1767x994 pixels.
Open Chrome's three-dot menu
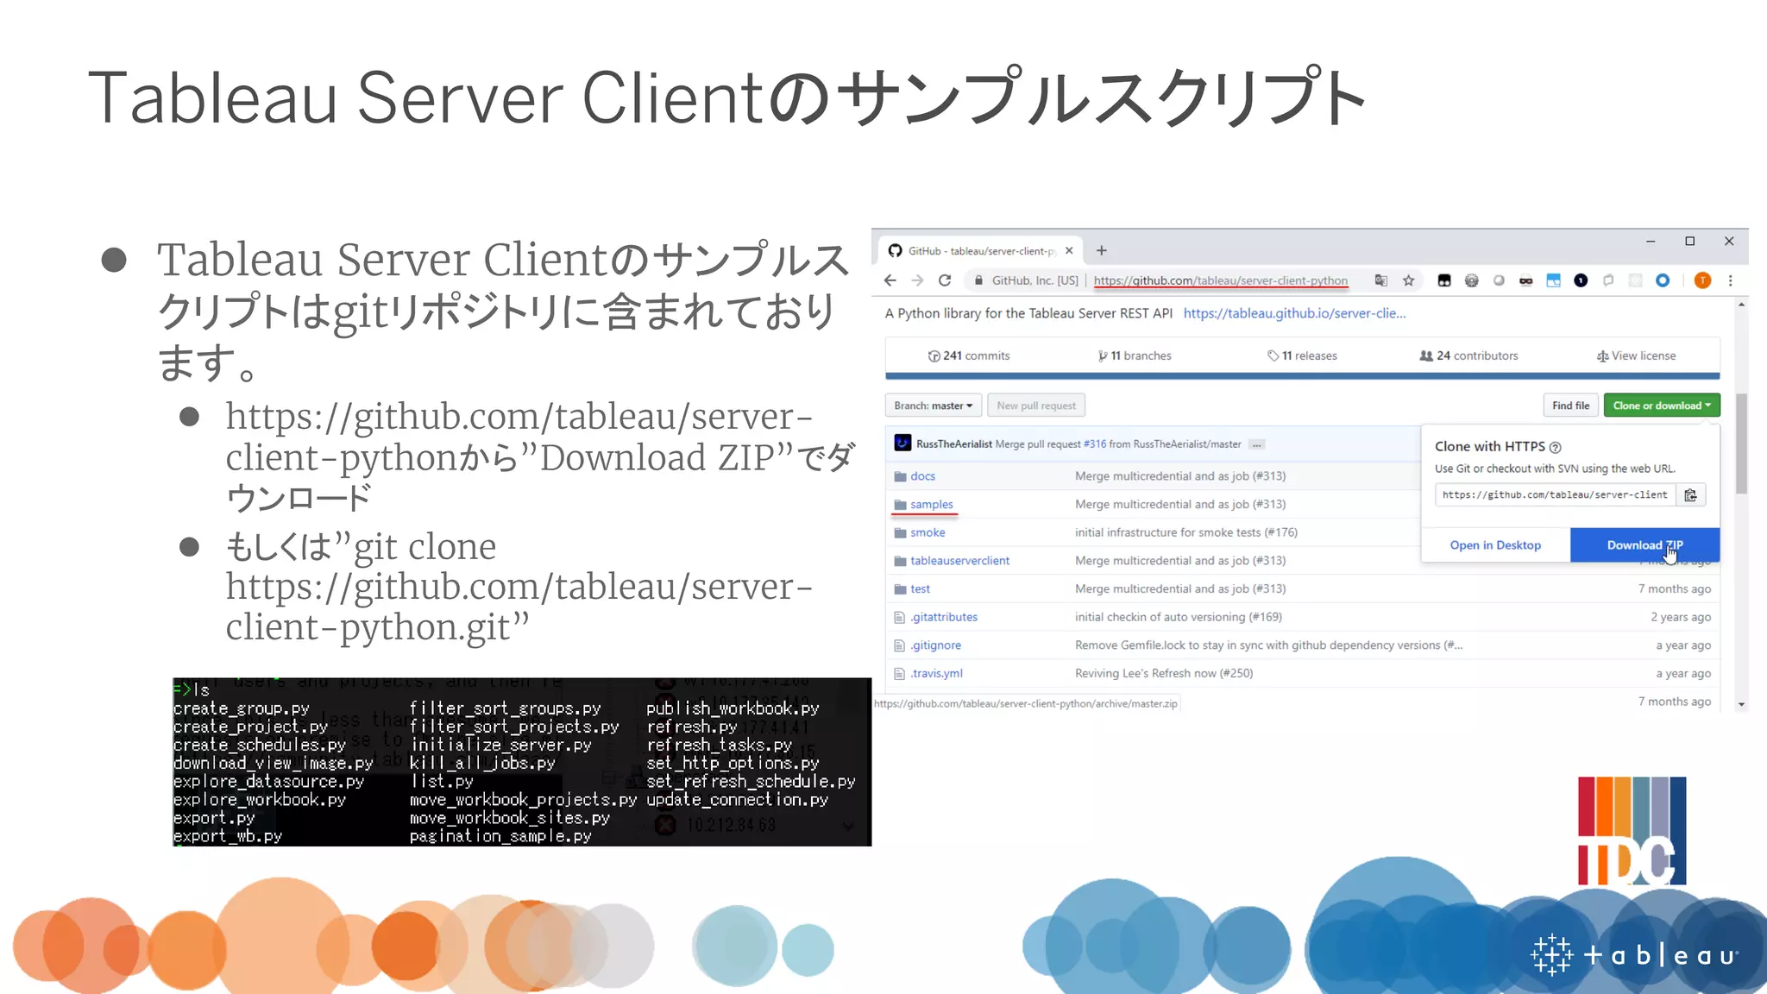1730,280
